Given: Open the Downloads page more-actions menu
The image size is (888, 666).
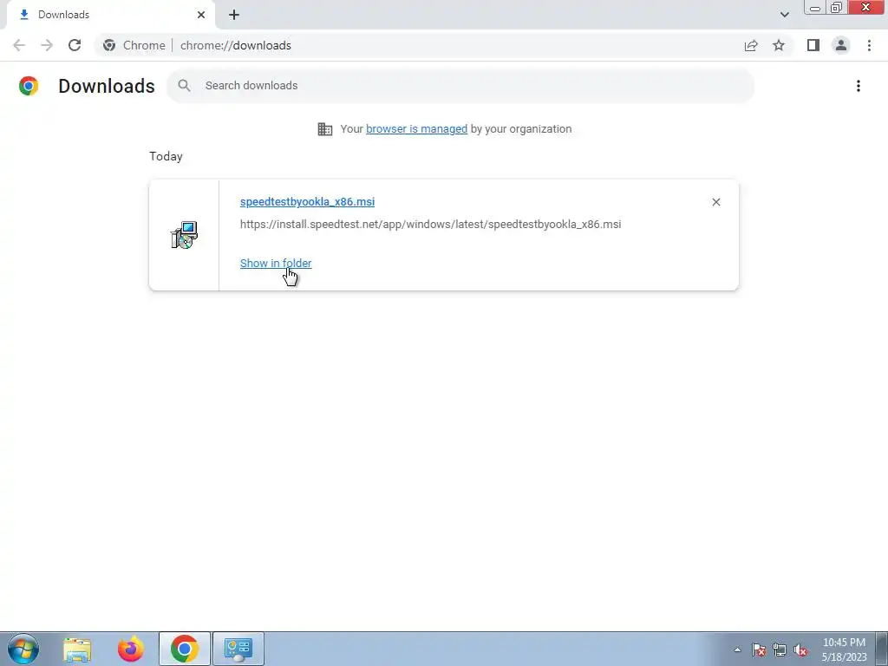Looking at the screenshot, I should click(x=859, y=86).
